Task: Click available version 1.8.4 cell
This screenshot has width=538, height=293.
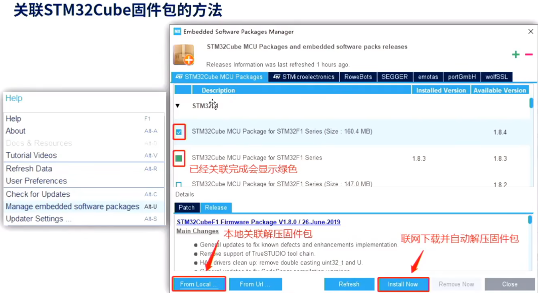Action: click(x=500, y=132)
